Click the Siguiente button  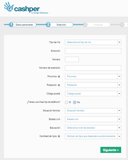tap(111, 150)
